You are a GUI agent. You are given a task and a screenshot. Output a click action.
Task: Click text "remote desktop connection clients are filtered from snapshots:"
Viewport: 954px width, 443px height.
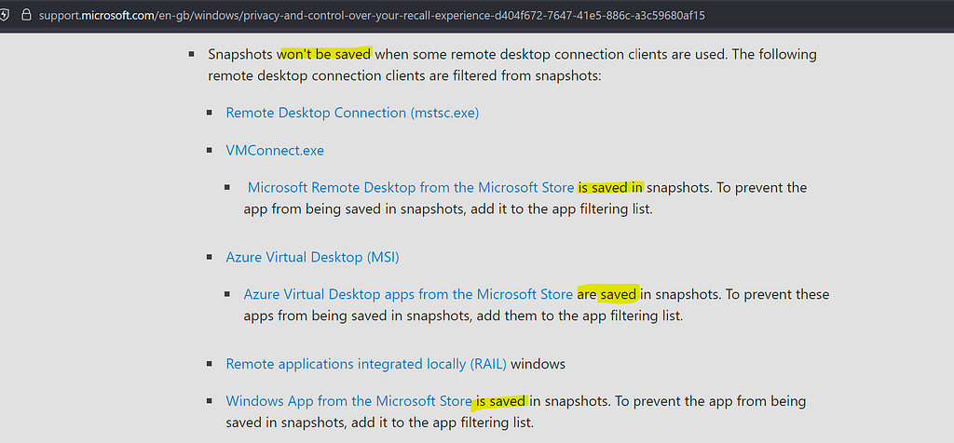404,77
